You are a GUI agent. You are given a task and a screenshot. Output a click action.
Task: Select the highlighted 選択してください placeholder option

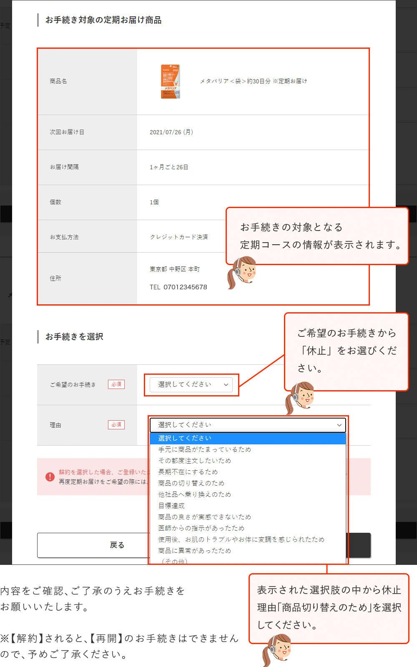pyautogui.click(x=185, y=438)
